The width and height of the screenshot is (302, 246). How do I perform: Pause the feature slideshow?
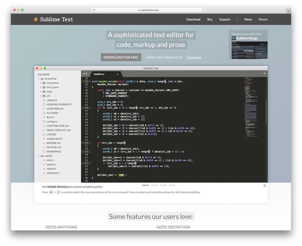pos(264,185)
